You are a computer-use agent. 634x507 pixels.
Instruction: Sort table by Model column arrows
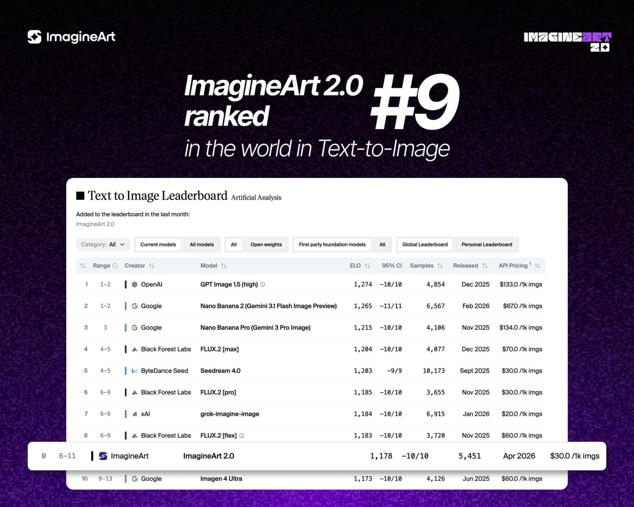tap(224, 266)
